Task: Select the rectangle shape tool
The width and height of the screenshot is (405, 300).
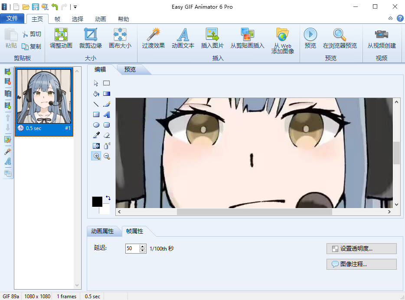Action: pyautogui.click(x=96, y=114)
